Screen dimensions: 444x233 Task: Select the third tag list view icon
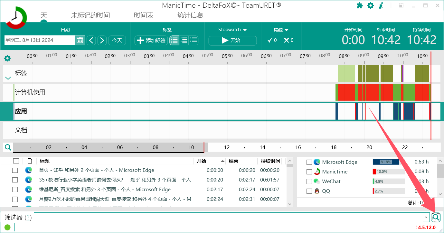click(194, 40)
